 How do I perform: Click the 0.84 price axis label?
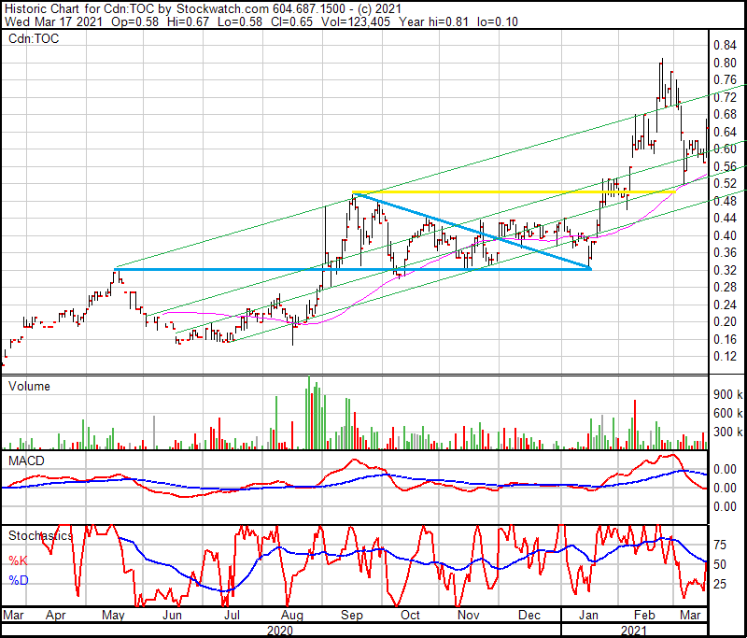(x=726, y=45)
